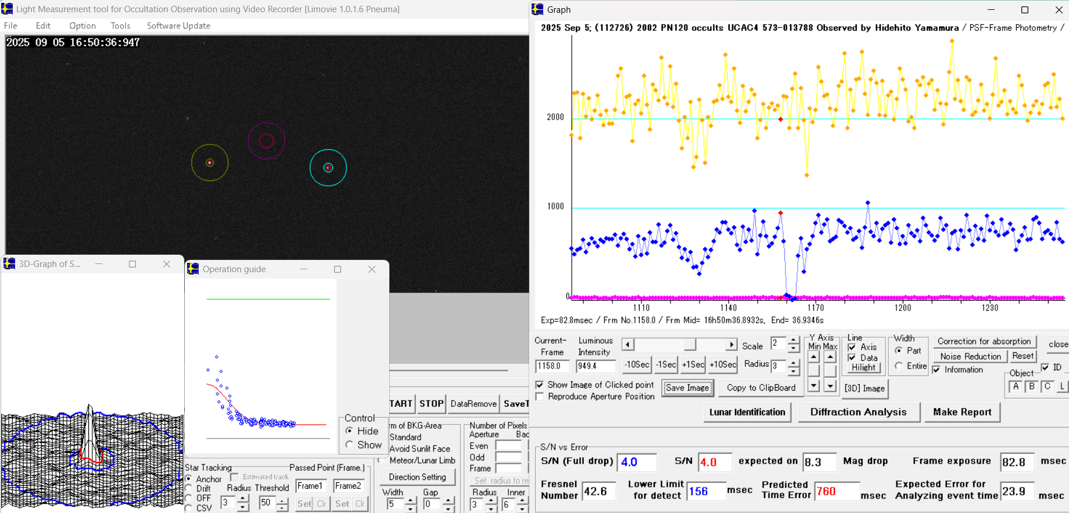Viewport: 1069px width, 513px height.
Task: Click the Make Report button
Action: tap(962, 412)
